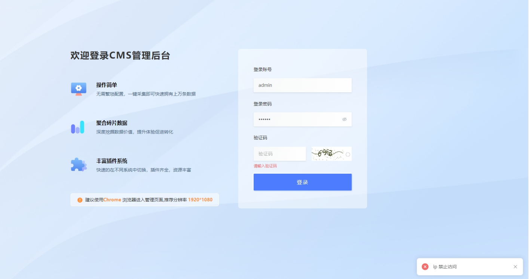Click the 操作简单 feature title
Image resolution: width=529 pixels, height=279 pixels.
107,85
